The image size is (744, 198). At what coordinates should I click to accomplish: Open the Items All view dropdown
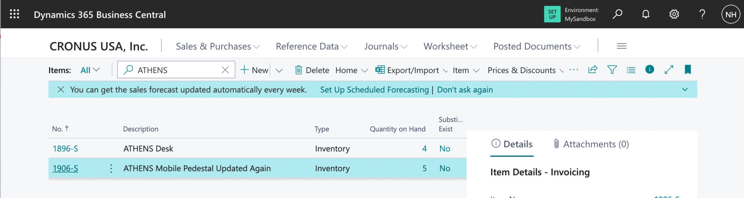tap(90, 70)
